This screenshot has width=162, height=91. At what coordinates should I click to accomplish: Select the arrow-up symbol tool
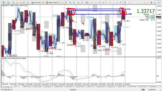click(x=155, y=3)
